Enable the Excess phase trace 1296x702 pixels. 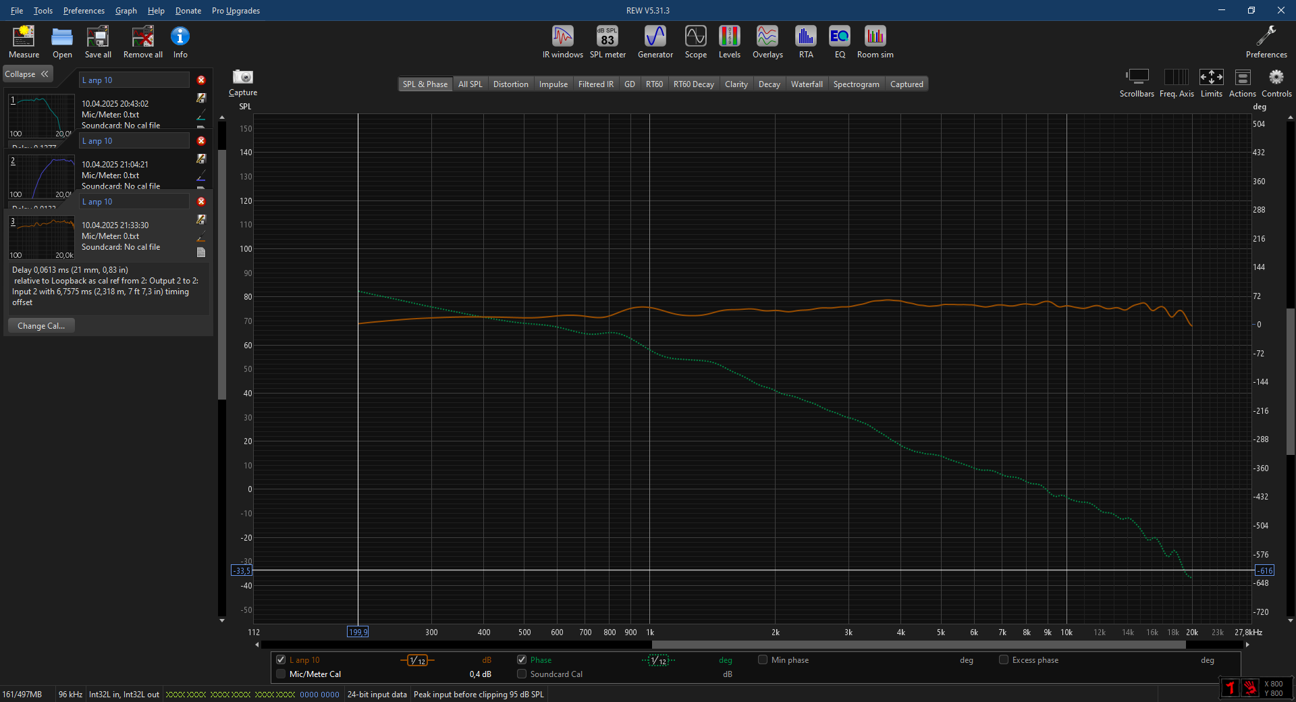1004,659
